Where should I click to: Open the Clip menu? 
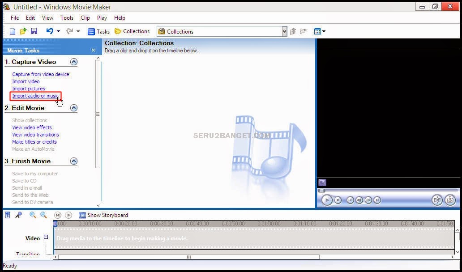85,18
